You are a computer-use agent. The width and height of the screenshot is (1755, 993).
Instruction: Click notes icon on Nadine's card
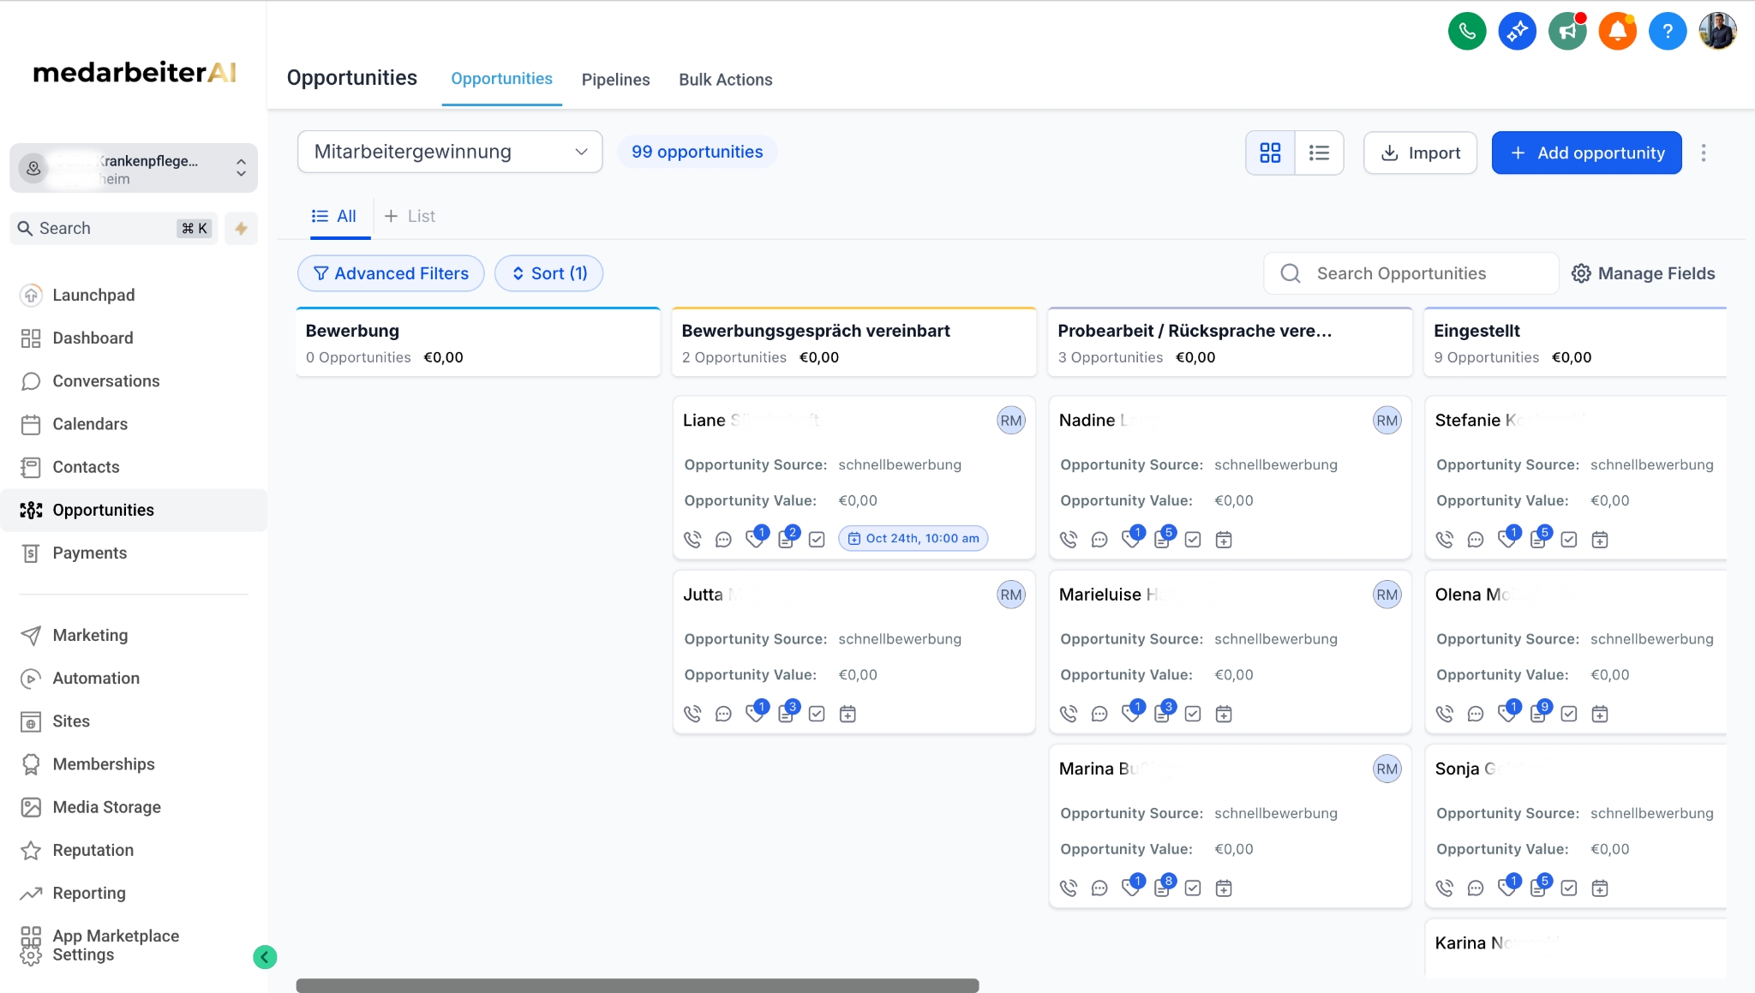coord(1162,540)
